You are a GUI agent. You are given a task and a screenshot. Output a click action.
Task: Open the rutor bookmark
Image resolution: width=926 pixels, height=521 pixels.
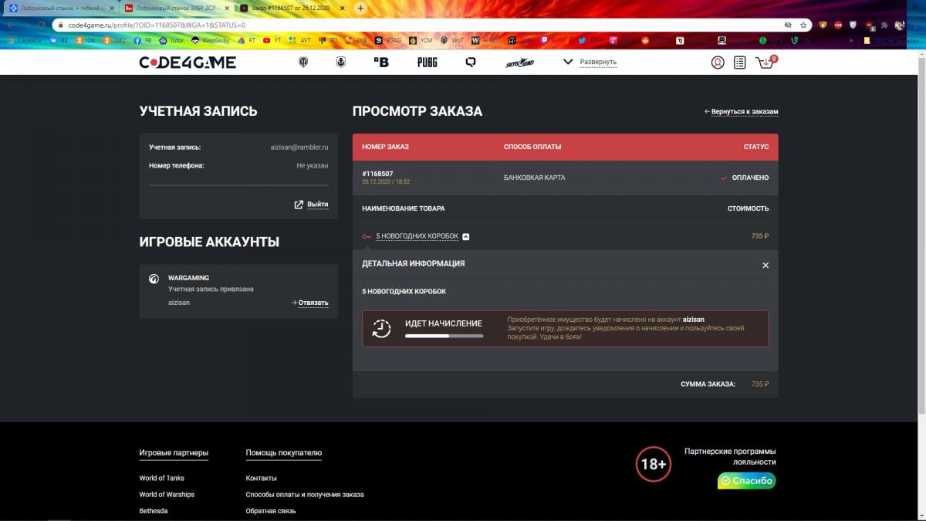pyautogui.click(x=172, y=40)
